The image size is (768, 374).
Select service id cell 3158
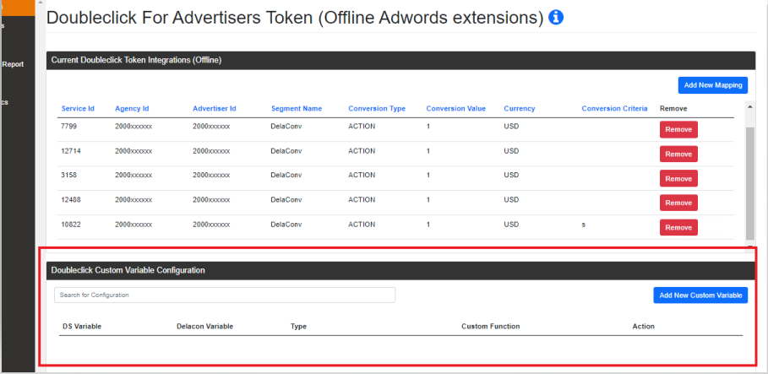tap(69, 176)
